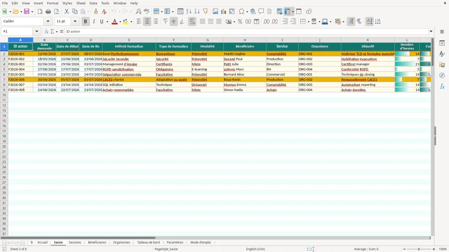This screenshot has width=449, height=252.
Task: Open the Format menu
Action: [x=52, y=3]
